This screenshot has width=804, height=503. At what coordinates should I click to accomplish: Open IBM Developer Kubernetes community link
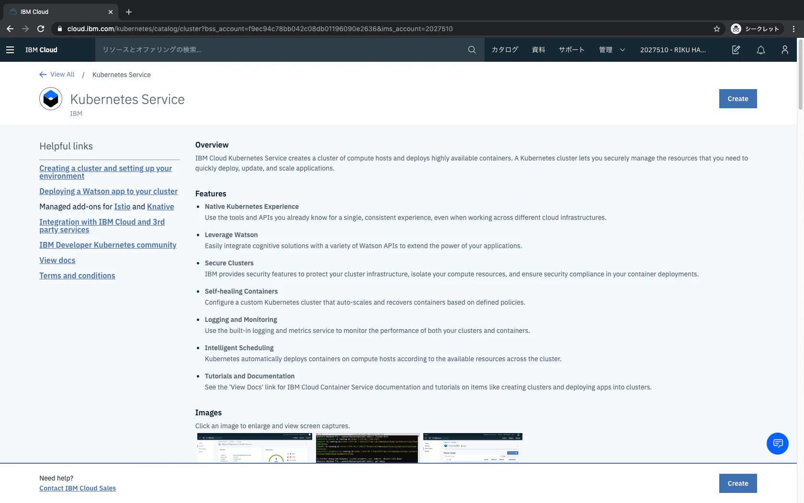pyautogui.click(x=108, y=245)
